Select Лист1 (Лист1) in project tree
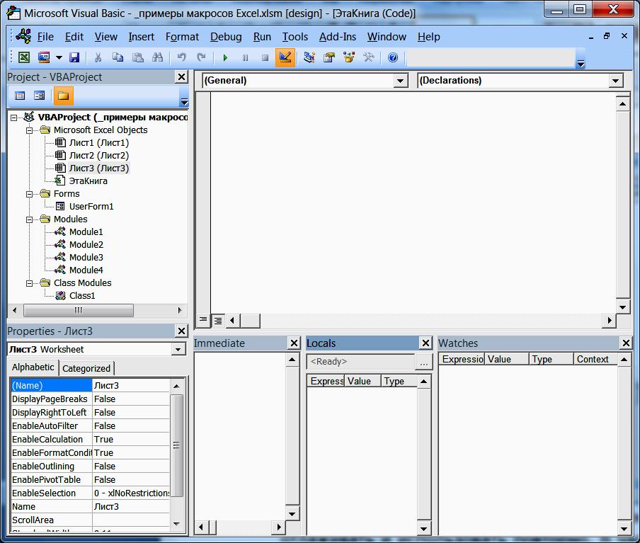Image resolution: width=640 pixels, height=543 pixels. (99, 142)
